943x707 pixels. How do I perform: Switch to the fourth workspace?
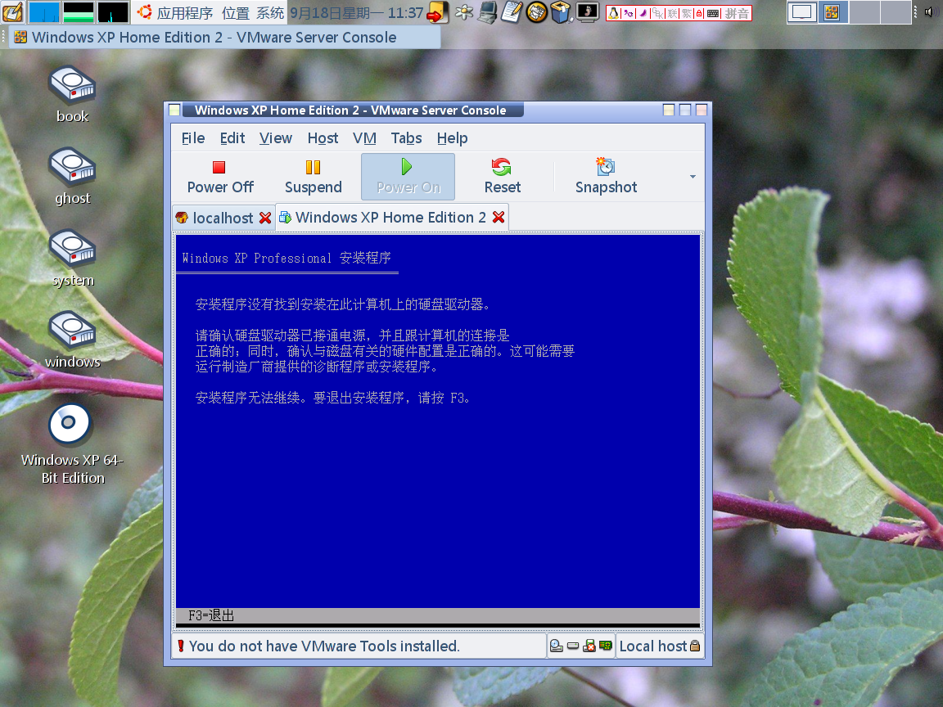896,12
